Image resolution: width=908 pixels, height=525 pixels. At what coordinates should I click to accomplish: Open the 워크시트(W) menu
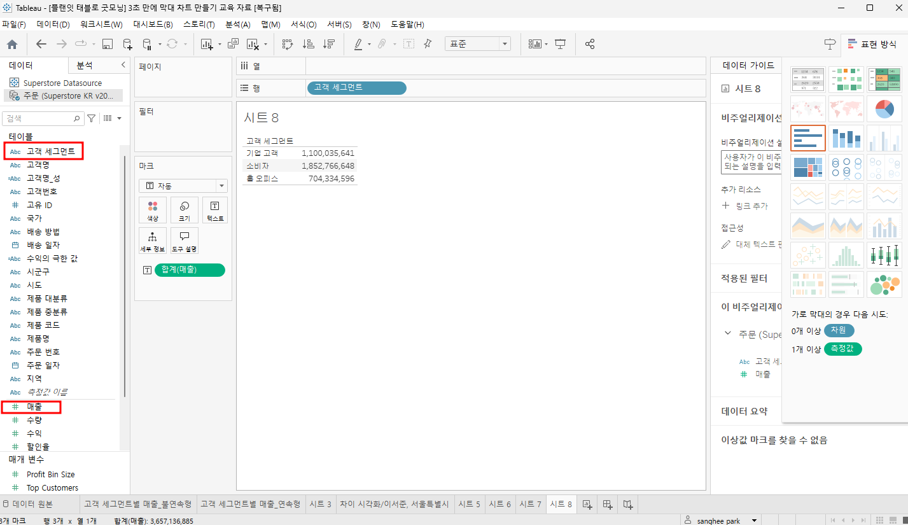101,25
